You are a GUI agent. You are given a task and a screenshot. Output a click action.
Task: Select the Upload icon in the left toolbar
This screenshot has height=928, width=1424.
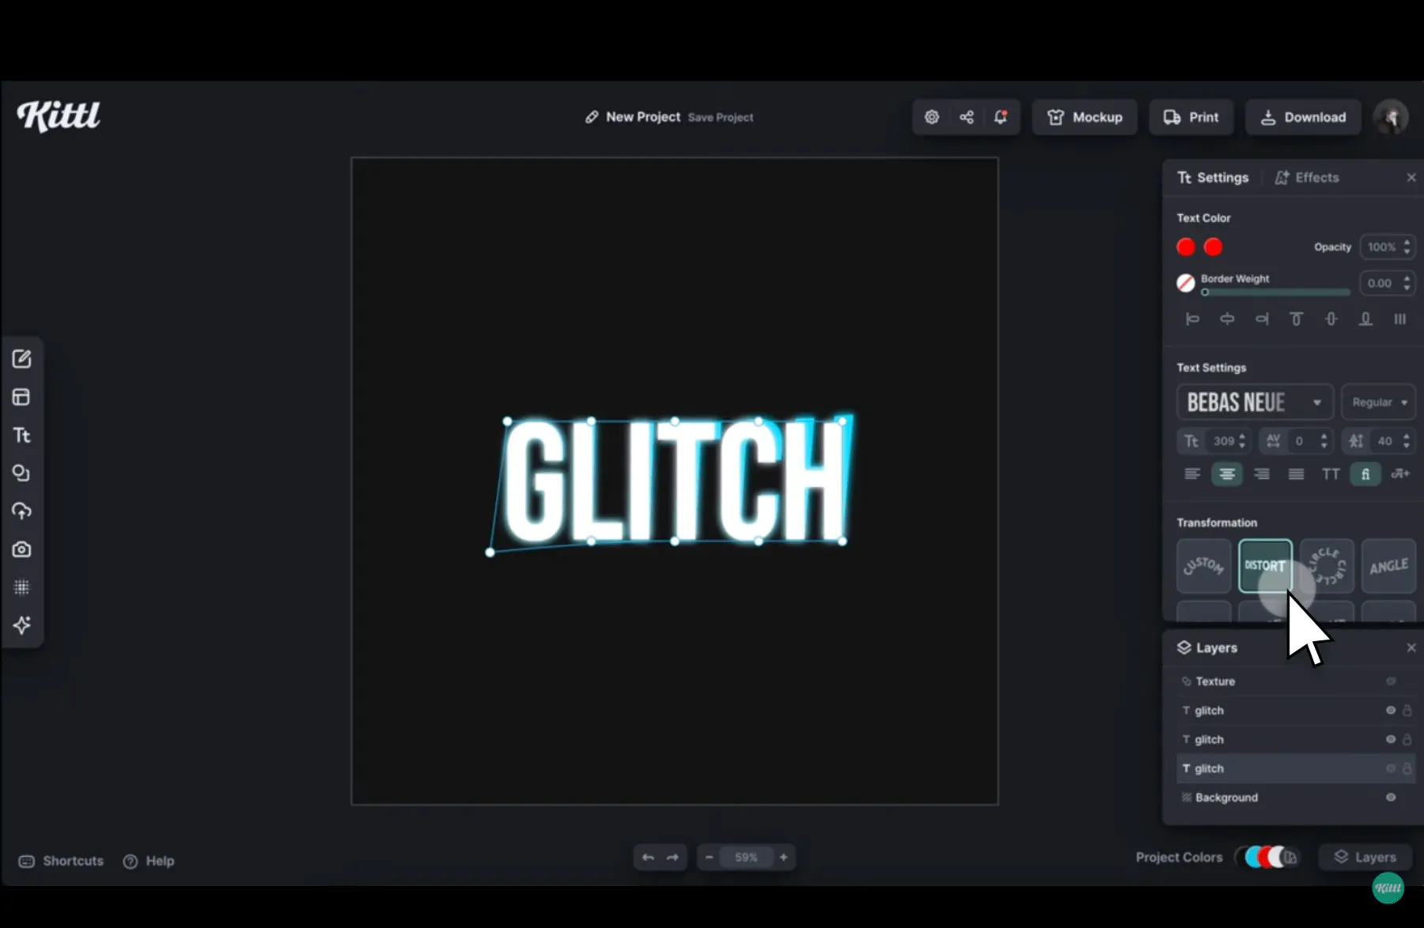[21, 511]
